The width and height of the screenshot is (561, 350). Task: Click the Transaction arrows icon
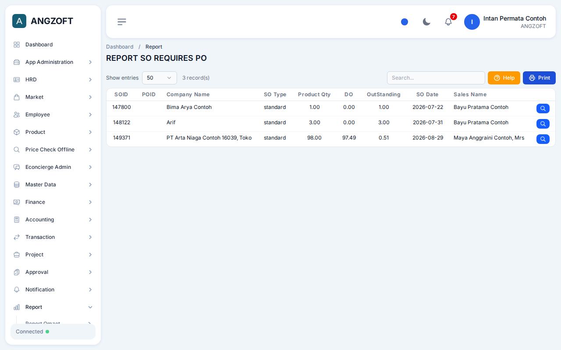pyautogui.click(x=17, y=237)
